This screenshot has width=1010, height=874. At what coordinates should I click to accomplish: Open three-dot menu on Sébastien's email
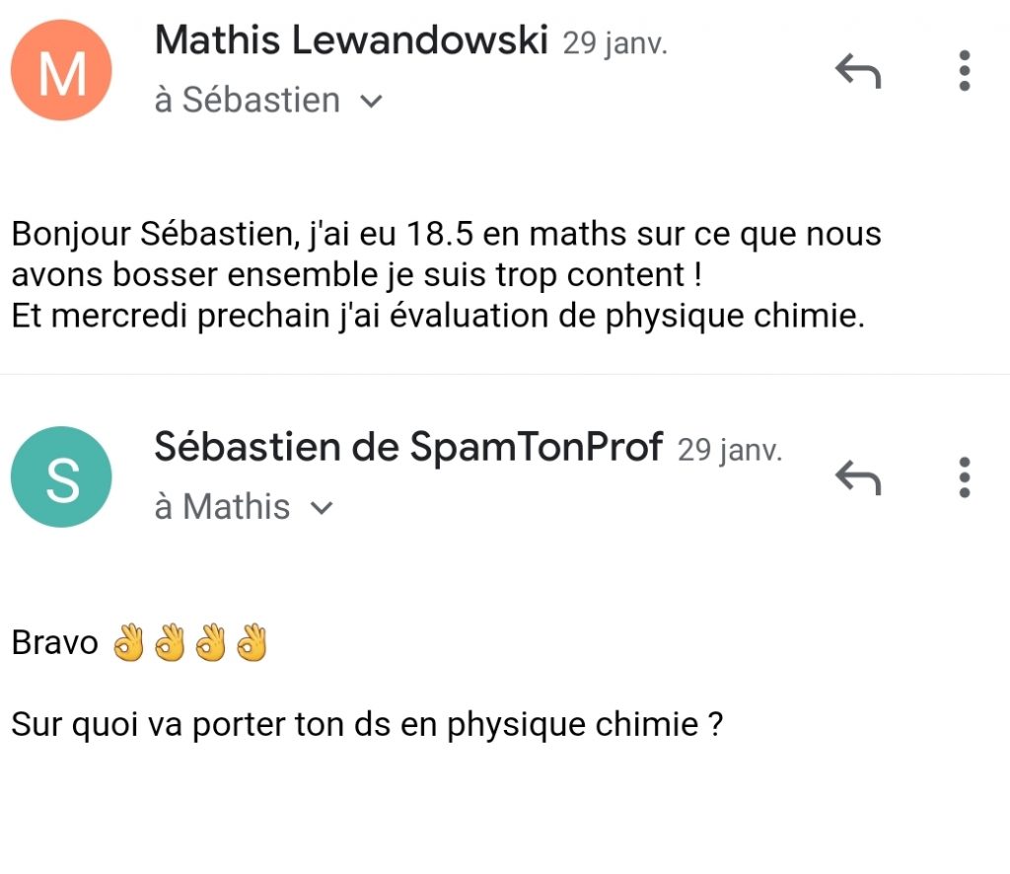pyautogui.click(x=964, y=477)
